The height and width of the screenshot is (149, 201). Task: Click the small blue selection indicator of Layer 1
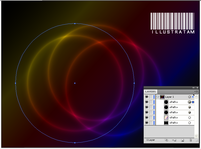click(193, 97)
